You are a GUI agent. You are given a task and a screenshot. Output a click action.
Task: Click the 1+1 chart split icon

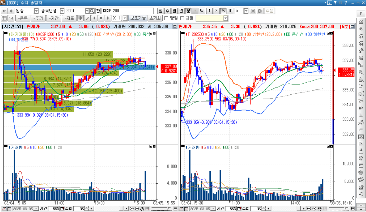pyautogui.click(x=11, y=18)
